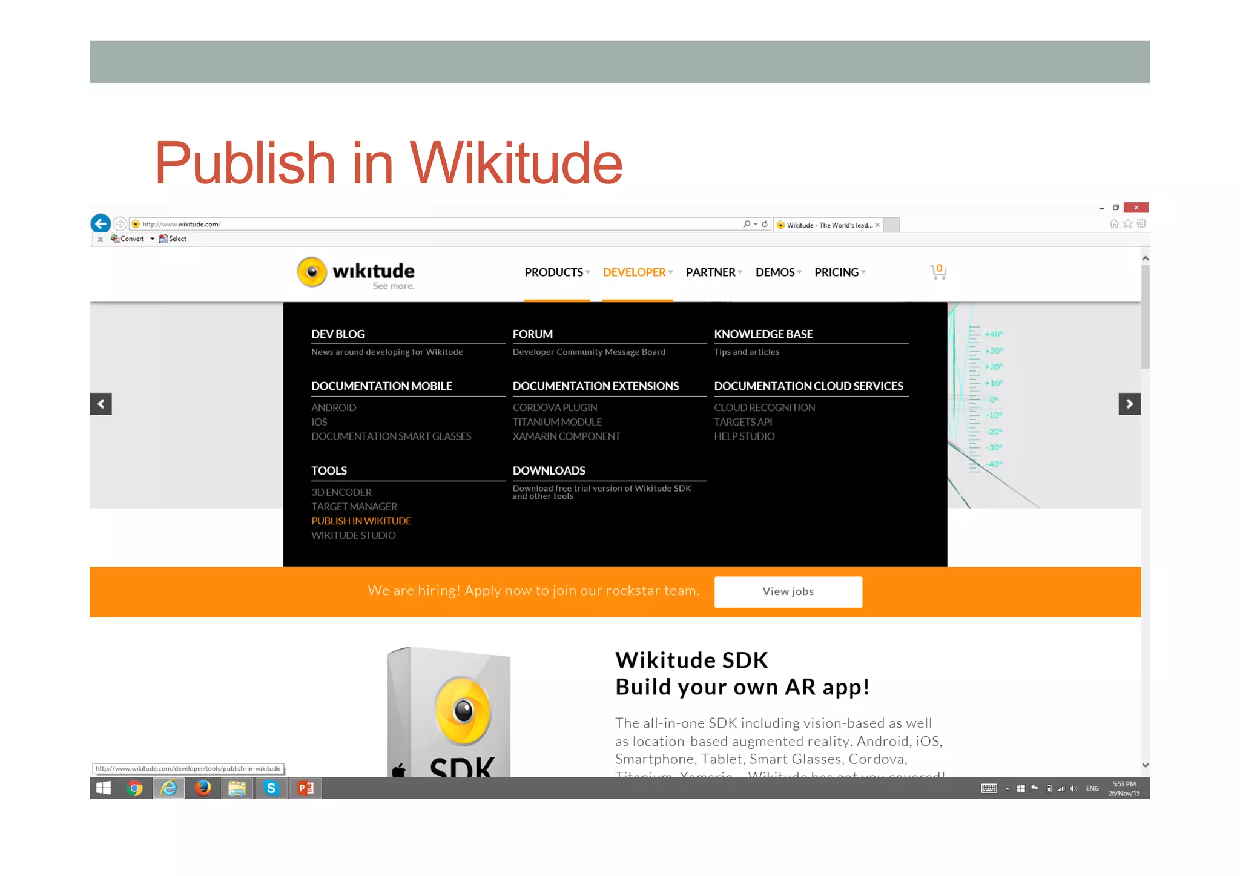The height and width of the screenshot is (876, 1240).
Task: Expand the PARTNER menu
Action: tap(714, 272)
